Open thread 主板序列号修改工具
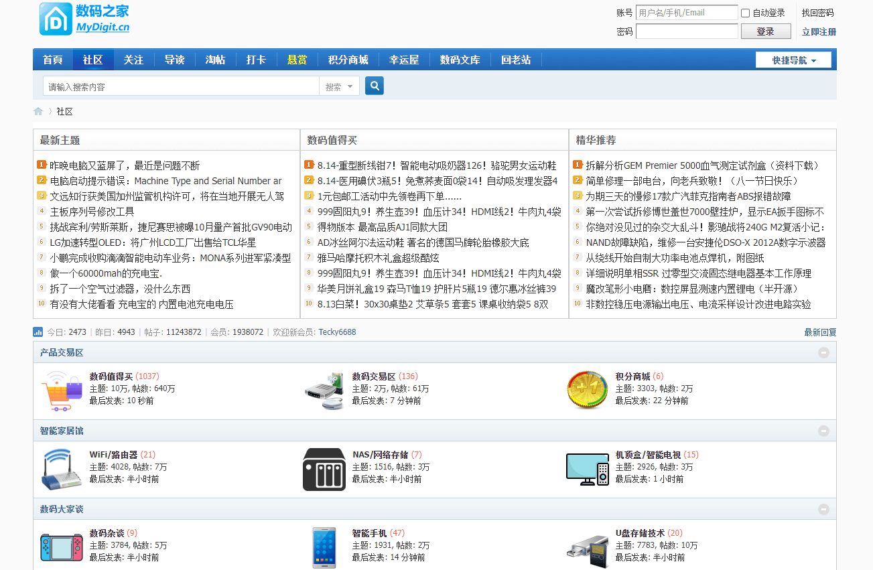The height and width of the screenshot is (570, 873). 92,212
